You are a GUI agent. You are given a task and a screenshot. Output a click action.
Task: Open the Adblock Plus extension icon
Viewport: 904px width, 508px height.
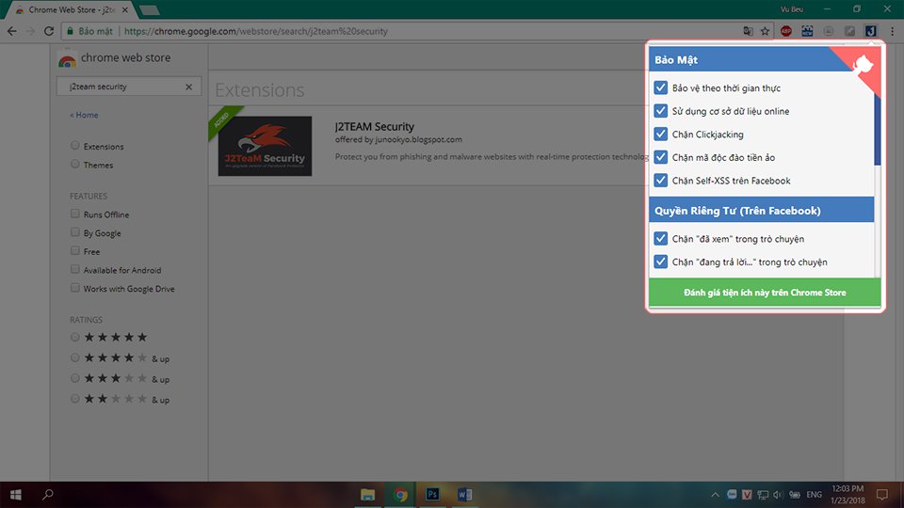(x=785, y=31)
